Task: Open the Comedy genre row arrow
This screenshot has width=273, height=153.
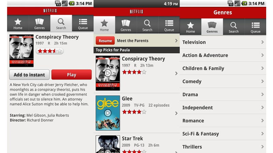Action: coord(262,81)
